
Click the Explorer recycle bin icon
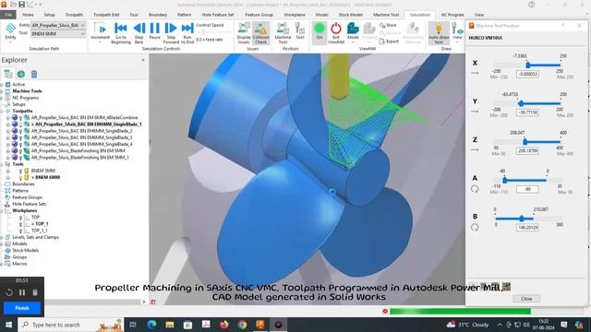coord(34,74)
